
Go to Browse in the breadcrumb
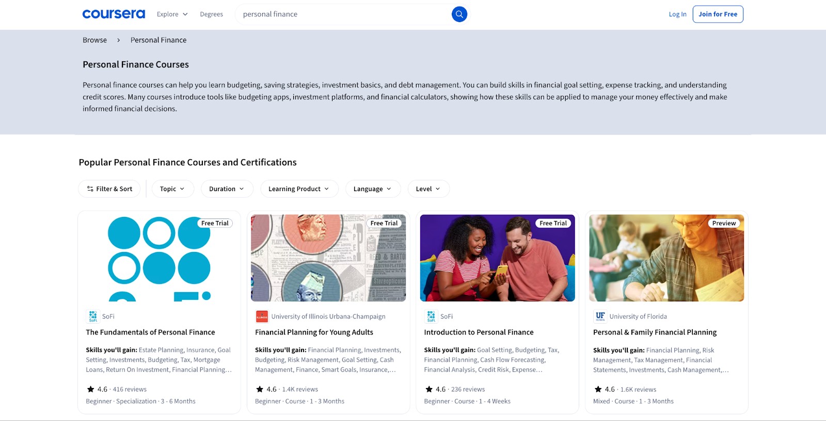pos(94,40)
